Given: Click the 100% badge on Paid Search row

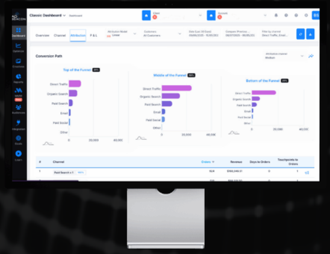Looking at the screenshot, I should click(x=81, y=172).
